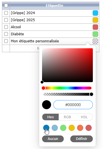The height and width of the screenshot is (149, 103).
Task: Click the hue slider handle
Action: (43, 88)
